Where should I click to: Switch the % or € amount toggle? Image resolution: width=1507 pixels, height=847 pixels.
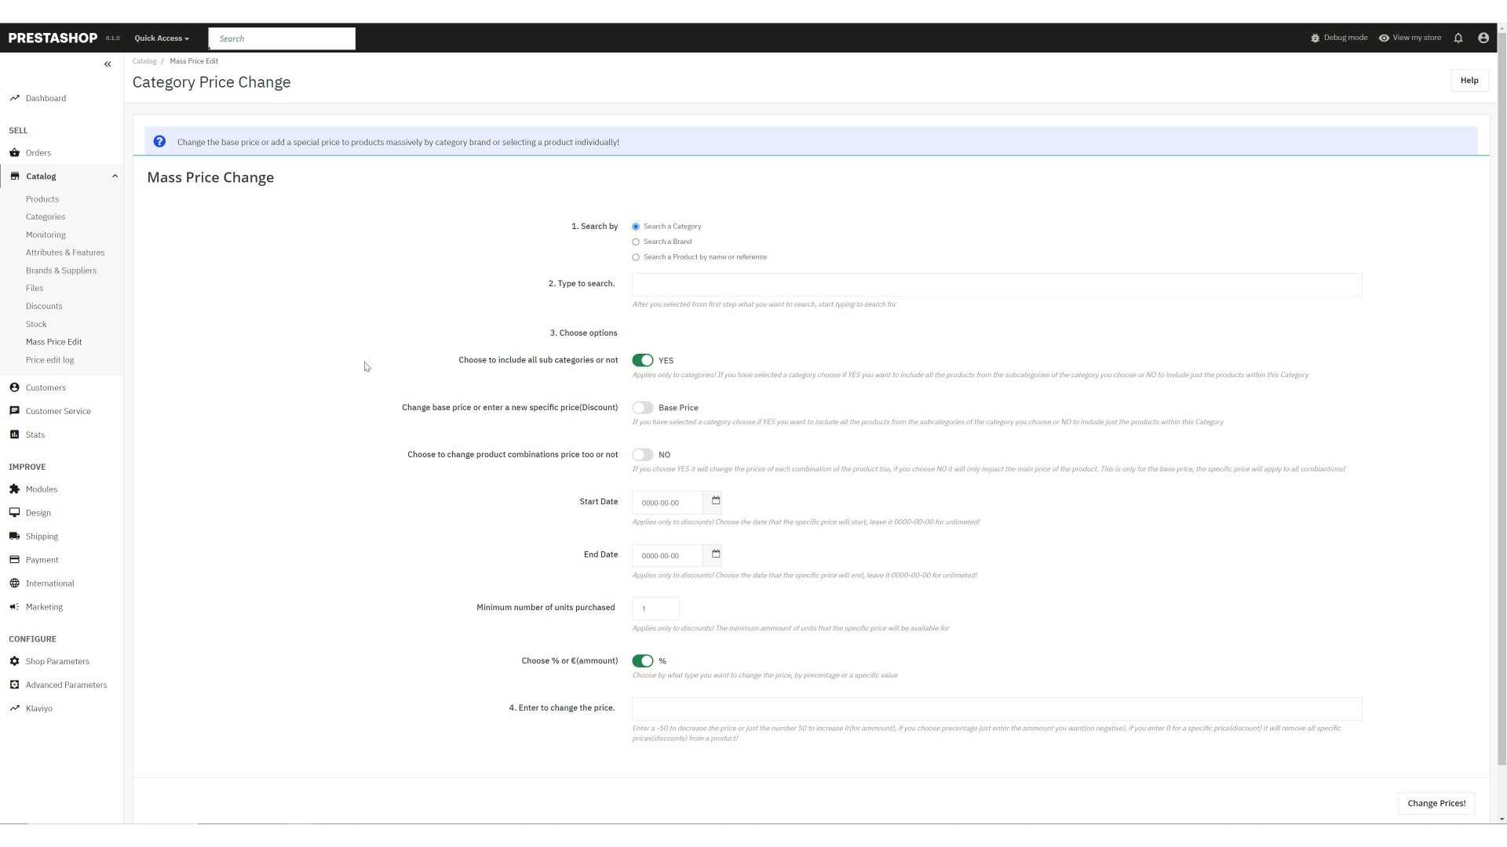pyautogui.click(x=642, y=661)
